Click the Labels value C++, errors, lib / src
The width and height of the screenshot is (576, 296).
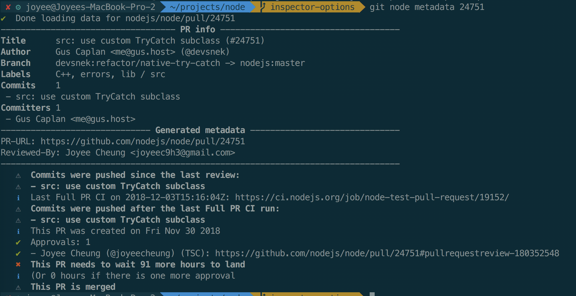tap(110, 74)
